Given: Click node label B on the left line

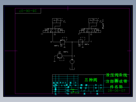Looking at the screenshot, I should click(51, 42).
